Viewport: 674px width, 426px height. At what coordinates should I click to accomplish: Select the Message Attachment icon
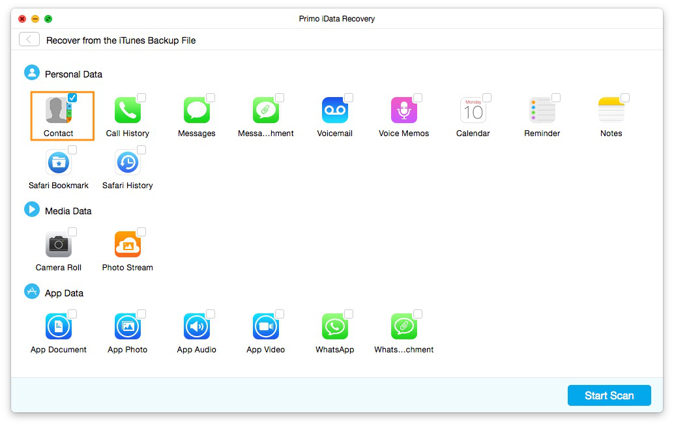click(x=266, y=110)
